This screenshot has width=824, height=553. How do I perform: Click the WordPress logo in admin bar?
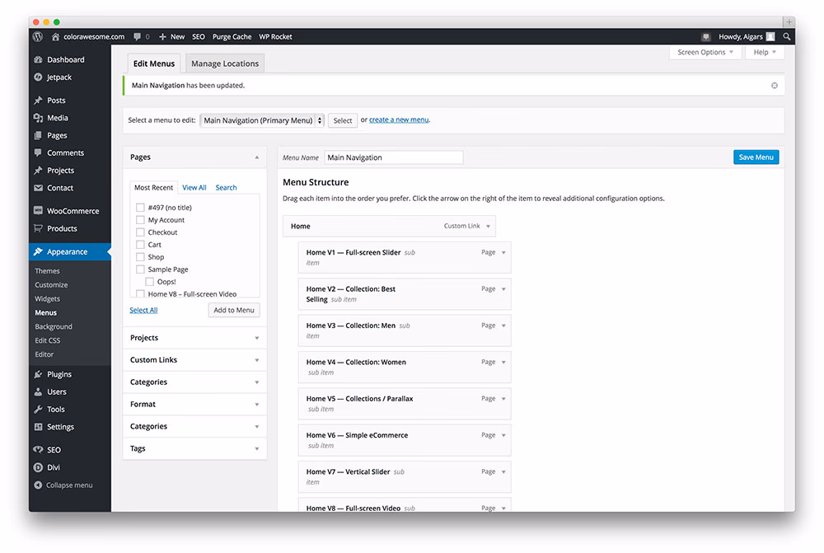tap(38, 37)
